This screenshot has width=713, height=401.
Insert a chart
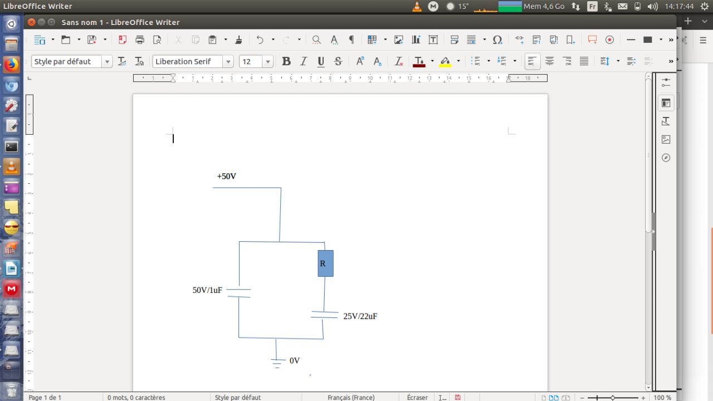pos(416,40)
